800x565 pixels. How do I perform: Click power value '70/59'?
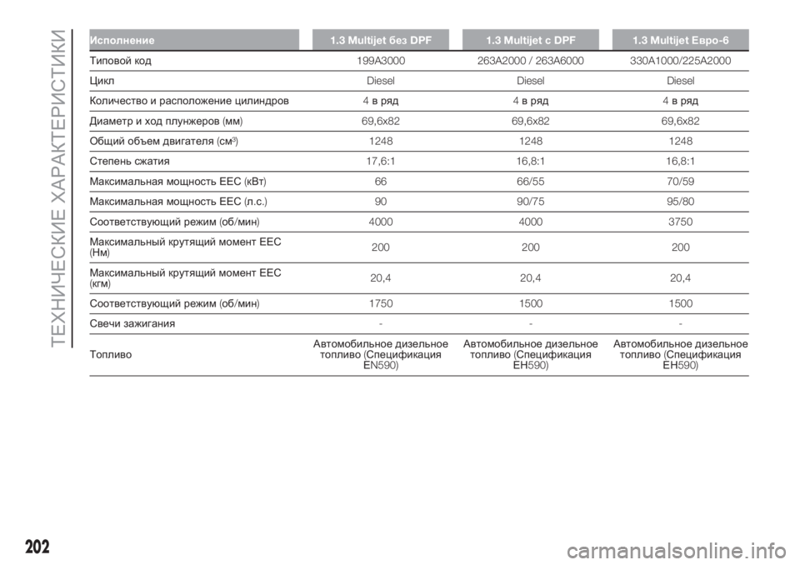click(681, 182)
